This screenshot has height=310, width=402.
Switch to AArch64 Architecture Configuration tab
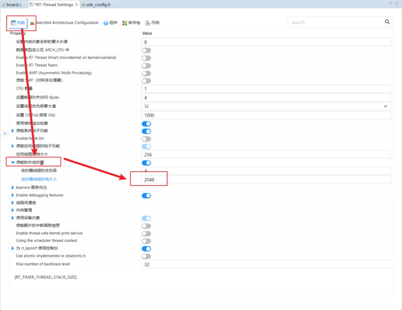pos(64,23)
